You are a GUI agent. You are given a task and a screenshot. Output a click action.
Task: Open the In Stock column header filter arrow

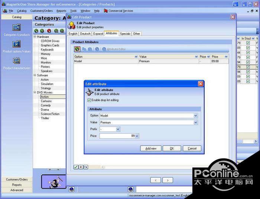[x=253, y=39]
